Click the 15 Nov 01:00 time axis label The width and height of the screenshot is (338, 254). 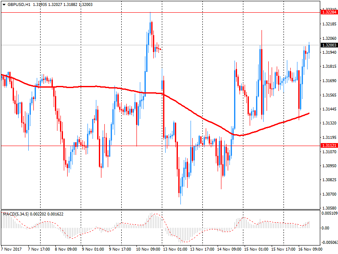click(x=256, y=249)
